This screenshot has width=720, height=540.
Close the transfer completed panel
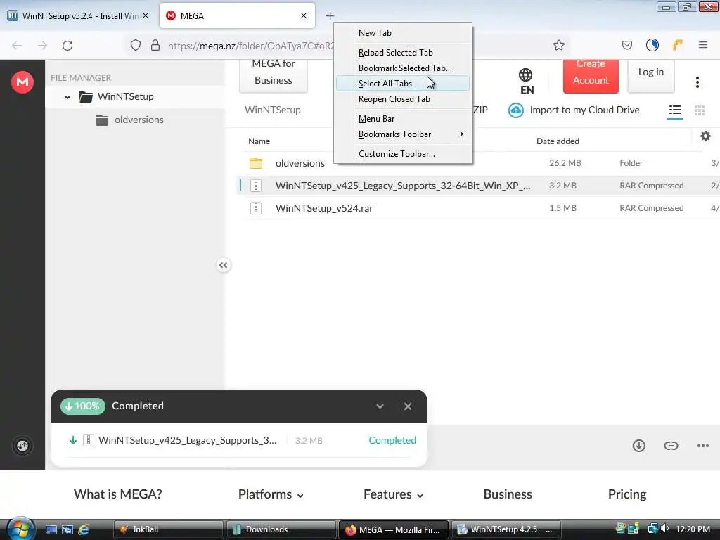point(407,406)
